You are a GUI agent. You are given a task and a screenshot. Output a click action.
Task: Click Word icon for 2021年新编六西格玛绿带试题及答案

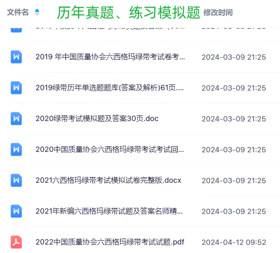16,211
